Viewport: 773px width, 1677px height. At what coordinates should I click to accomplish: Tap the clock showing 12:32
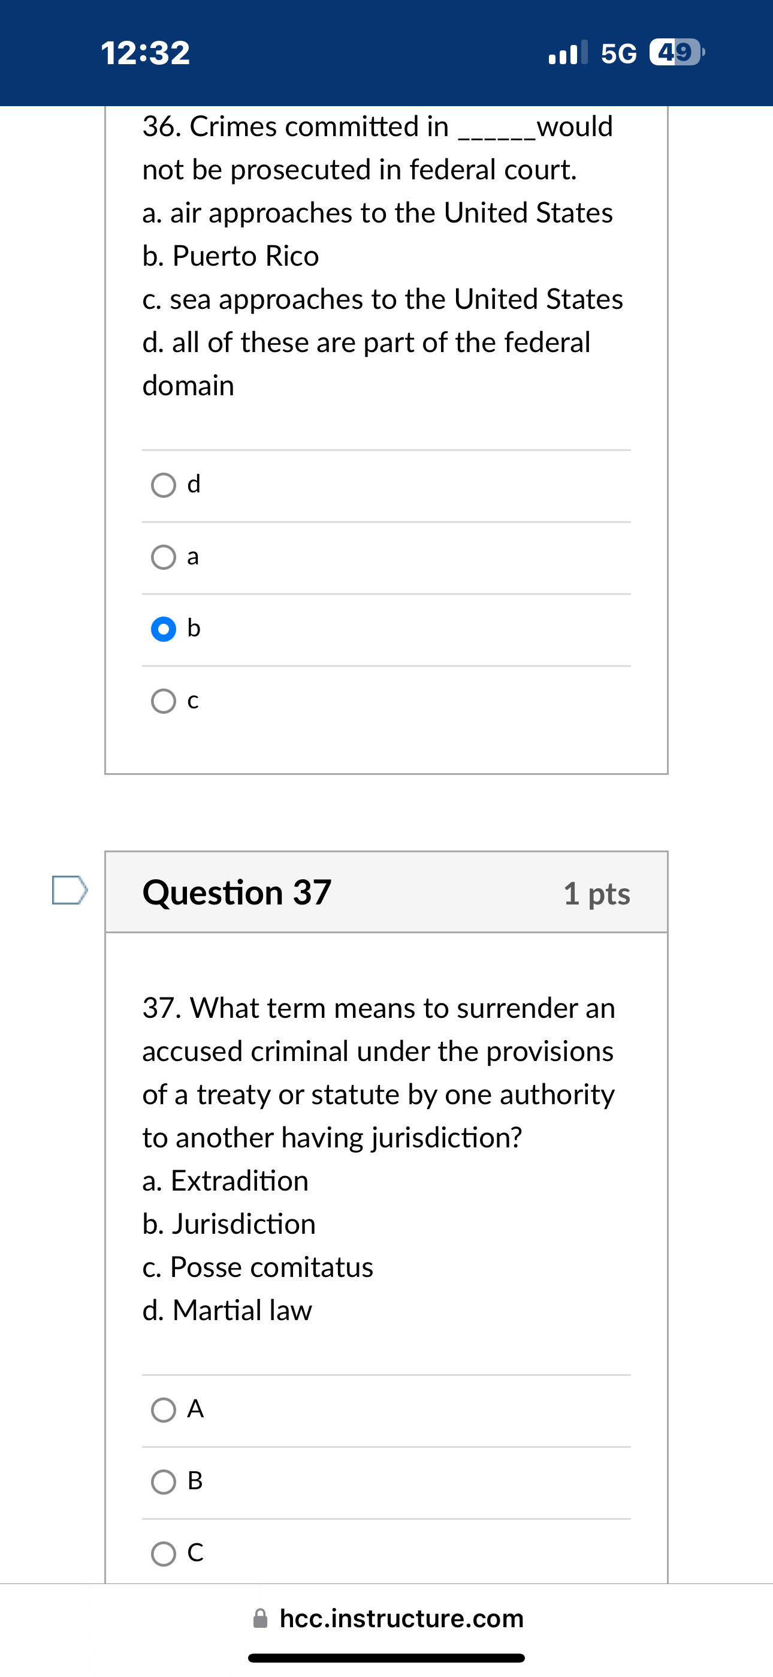[144, 53]
